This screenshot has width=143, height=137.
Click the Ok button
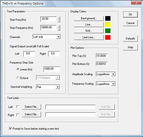click(130, 15)
